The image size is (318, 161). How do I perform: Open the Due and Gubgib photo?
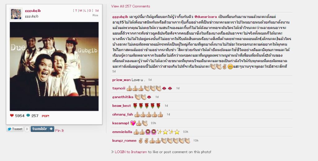54,67
